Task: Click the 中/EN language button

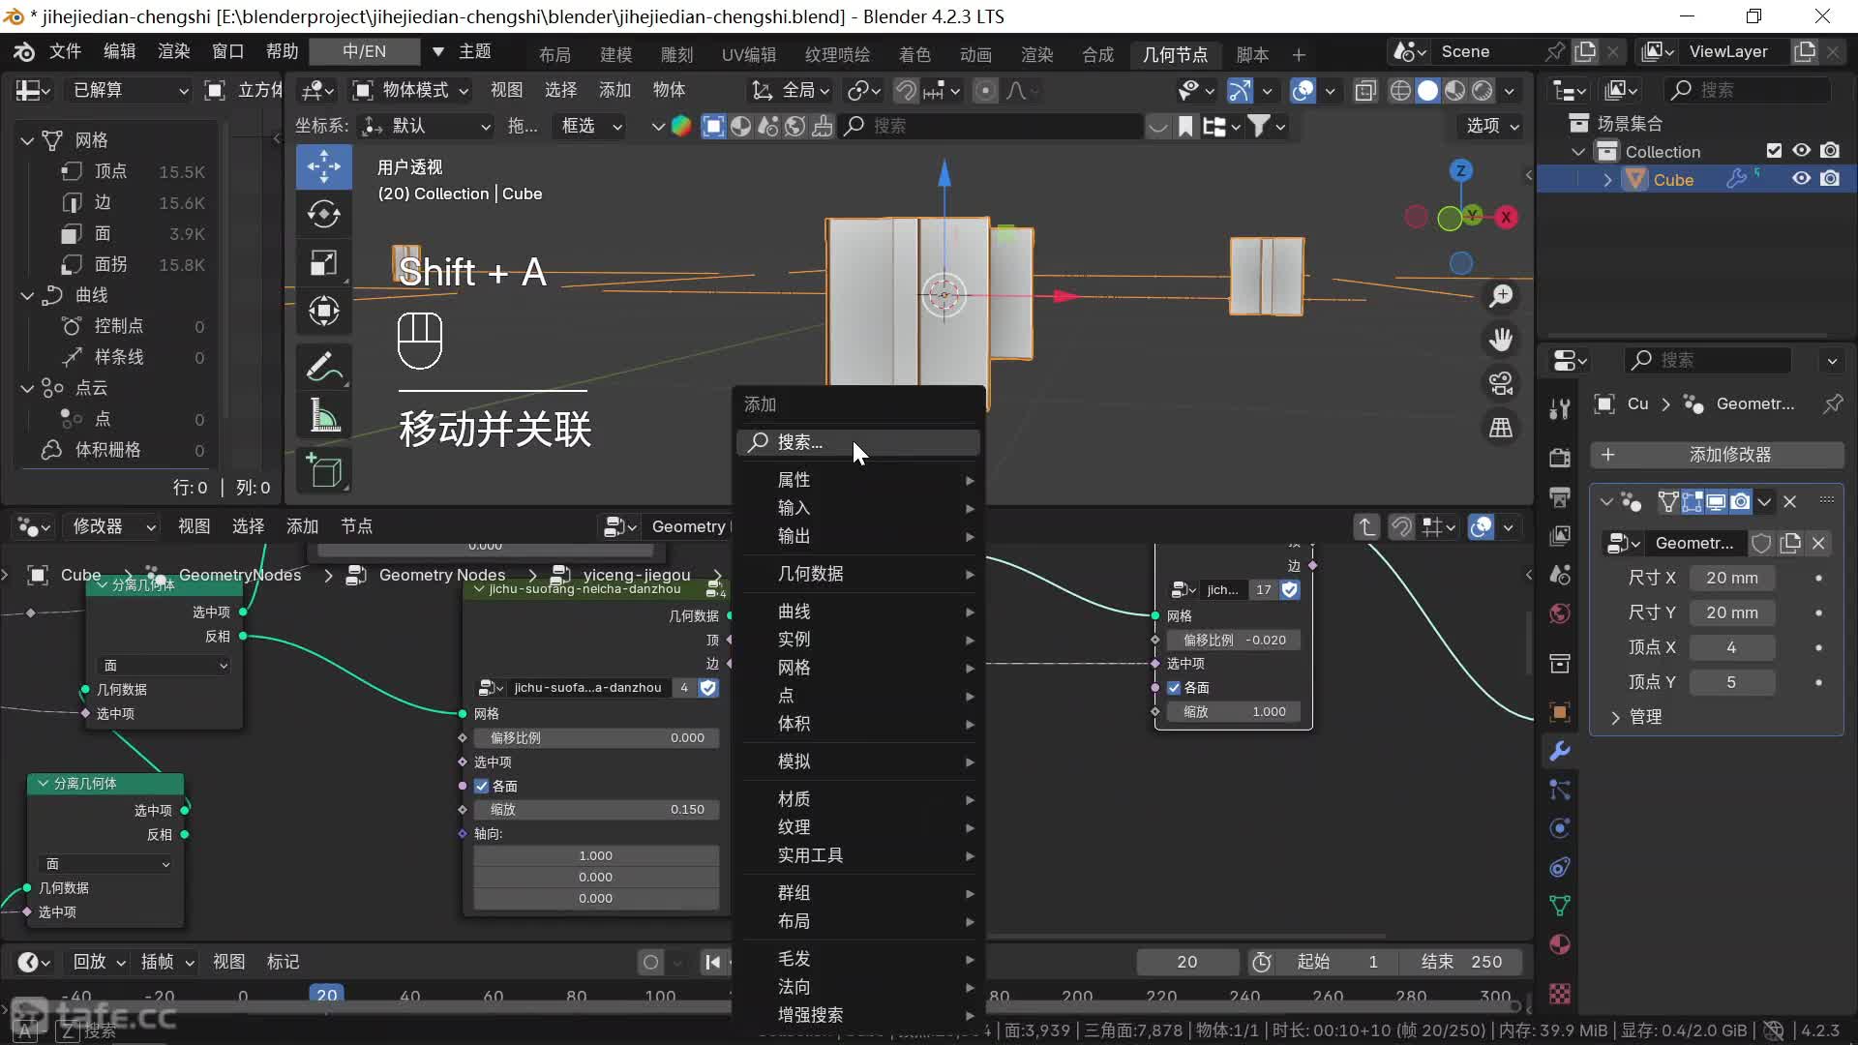Action: pyautogui.click(x=364, y=51)
